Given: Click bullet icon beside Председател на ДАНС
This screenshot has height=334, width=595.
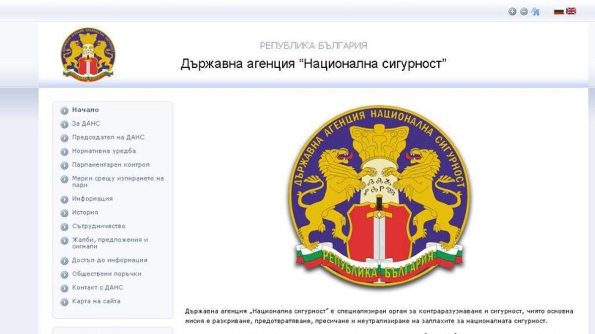Looking at the screenshot, I should [64, 139].
